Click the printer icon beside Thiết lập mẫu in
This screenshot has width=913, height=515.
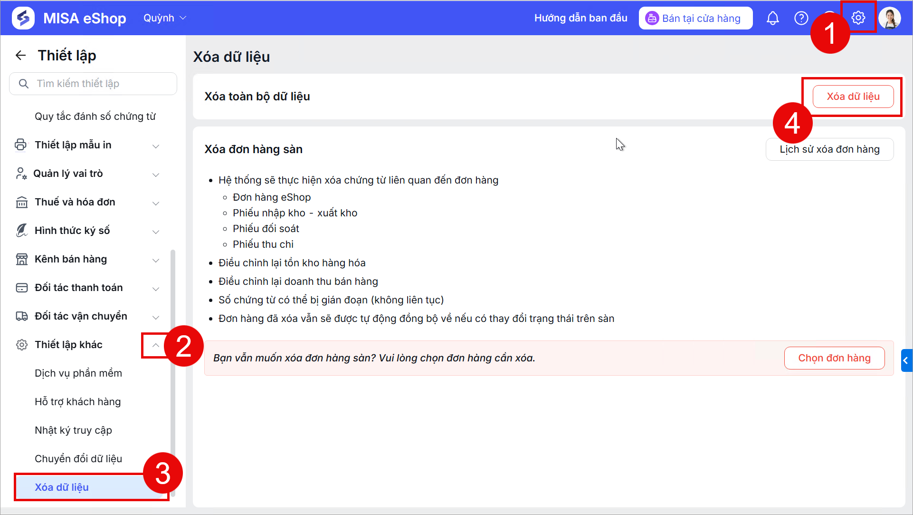[x=21, y=145]
